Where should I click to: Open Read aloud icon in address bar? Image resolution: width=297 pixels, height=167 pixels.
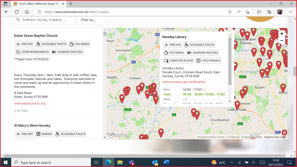pyautogui.click(x=239, y=12)
